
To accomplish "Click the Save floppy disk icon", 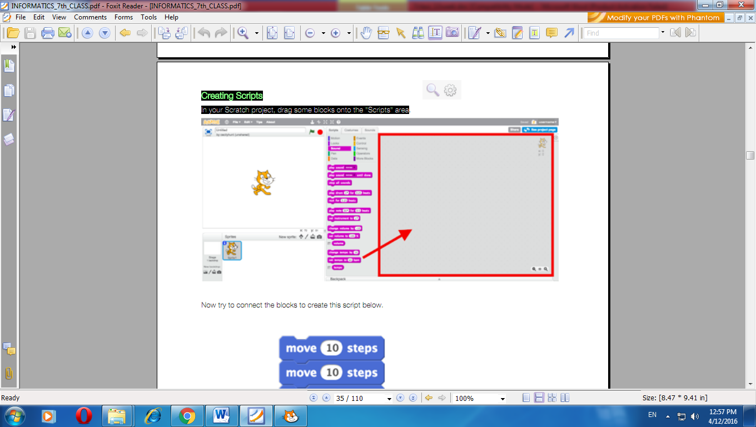I will [x=30, y=33].
